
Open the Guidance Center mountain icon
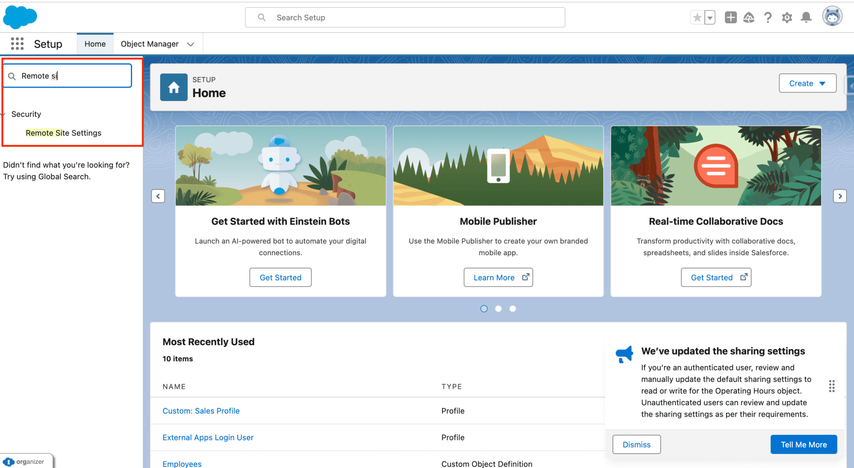pos(749,17)
